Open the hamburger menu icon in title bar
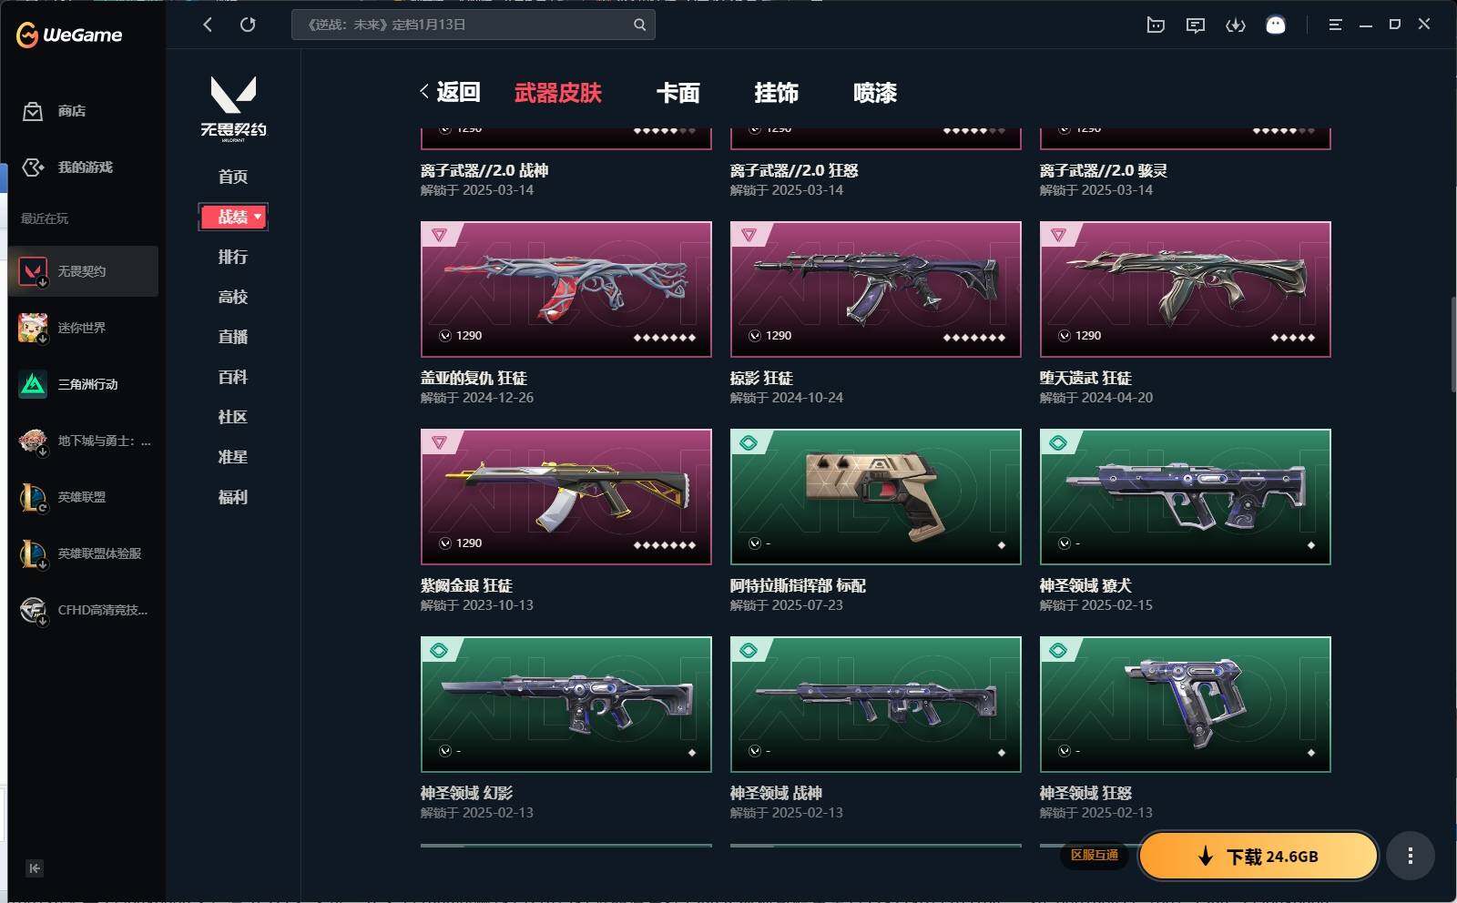Viewport: 1457px width, 903px height. tap(1335, 25)
